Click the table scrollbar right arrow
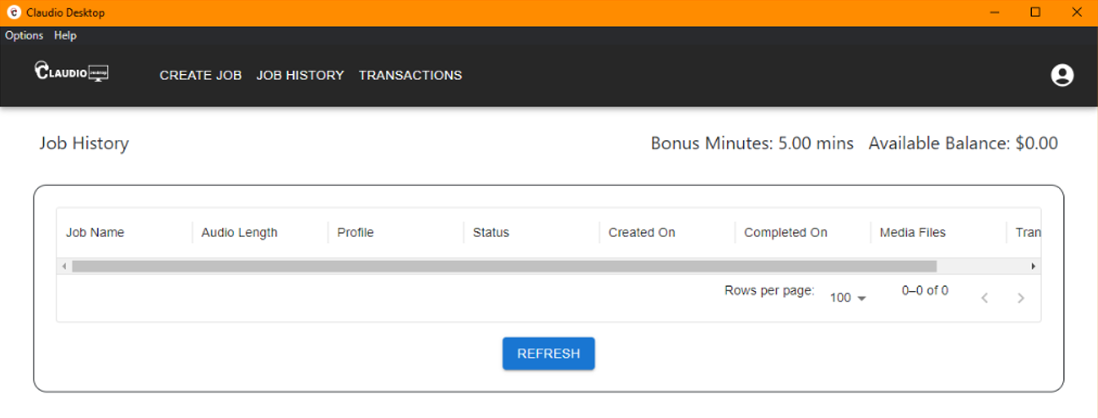Screen dimensions: 1098x418 [1034, 266]
